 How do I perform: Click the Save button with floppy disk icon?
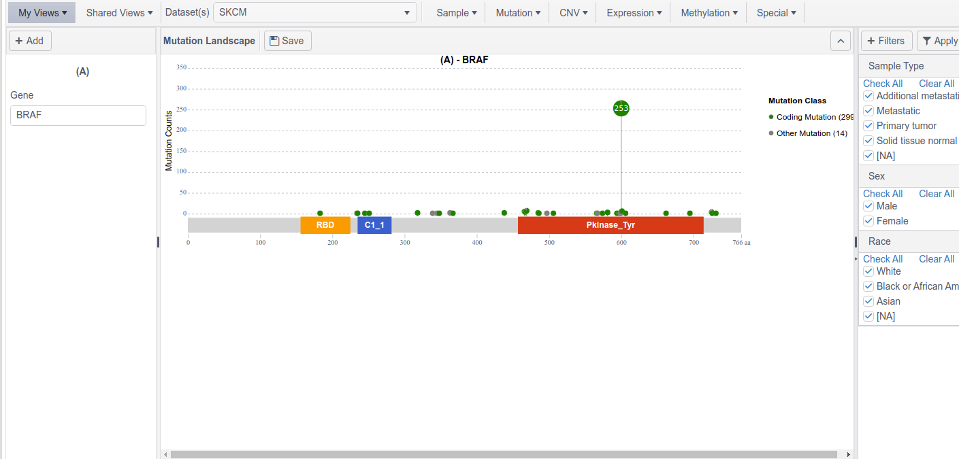click(x=287, y=41)
